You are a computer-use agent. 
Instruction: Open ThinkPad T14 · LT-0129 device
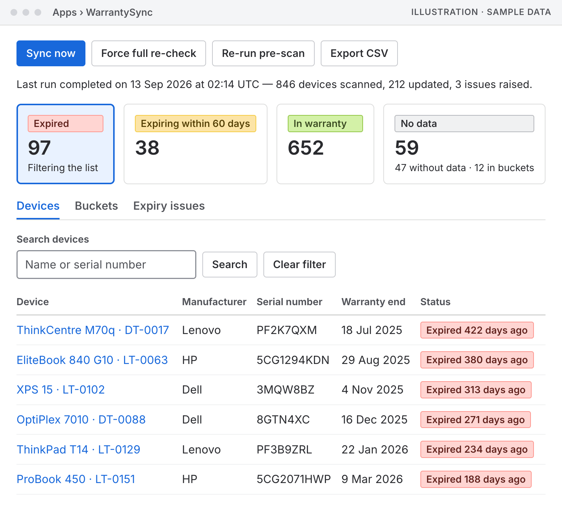click(x=79, y=450)
